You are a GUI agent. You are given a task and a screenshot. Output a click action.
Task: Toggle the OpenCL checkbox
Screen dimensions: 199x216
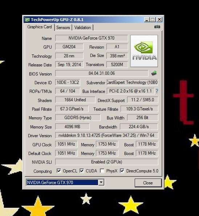(59, 171)
